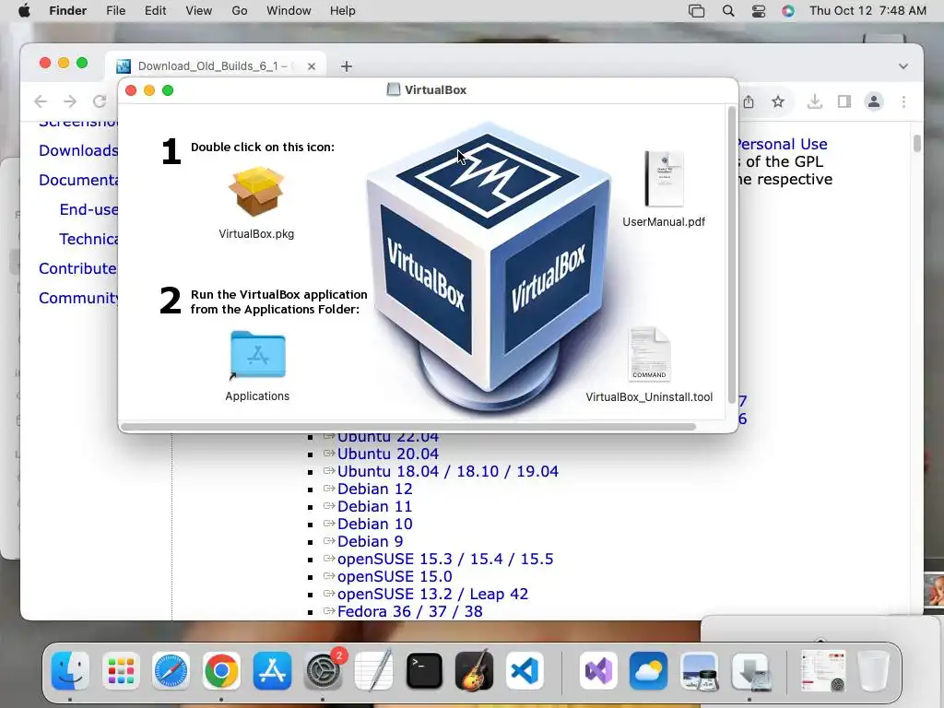Click the Siri icon in the menu bar
This screenshot has height=708, width=944.
pyautogui.click(x=788, y=11)
